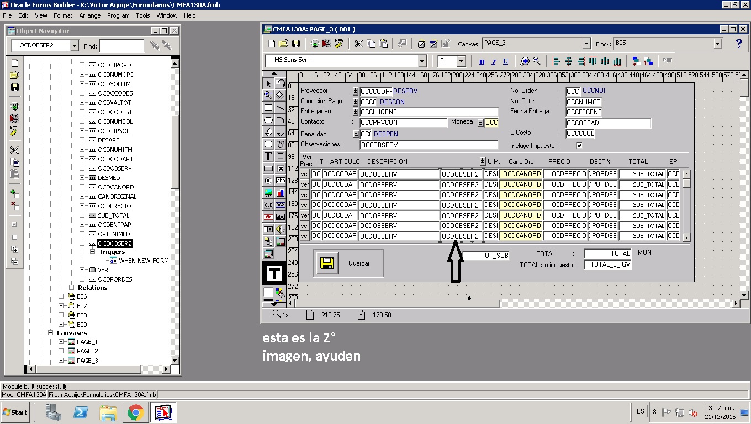Select the Checkbox item tool in palette
751x424 pixels.
point(281,168)
